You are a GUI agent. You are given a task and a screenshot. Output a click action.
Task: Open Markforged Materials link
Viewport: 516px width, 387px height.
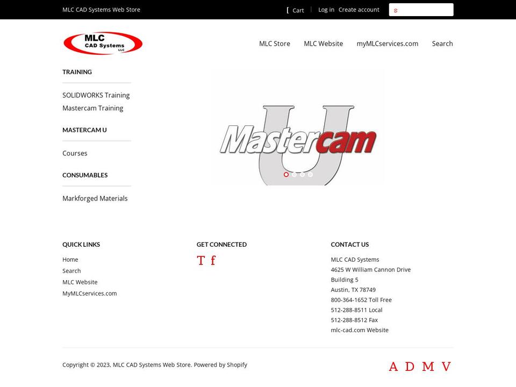[95, 198]
